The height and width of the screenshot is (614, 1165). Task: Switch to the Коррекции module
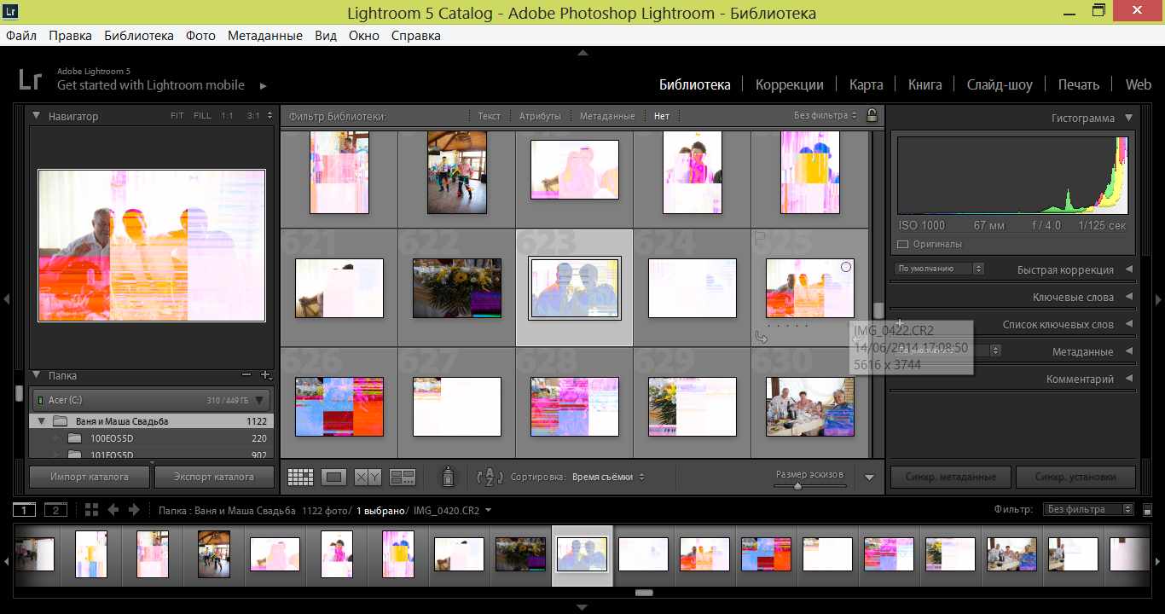[x=790, y=84]
